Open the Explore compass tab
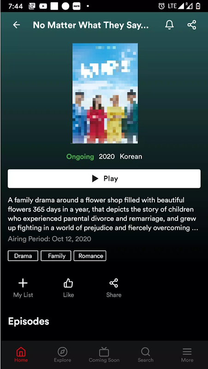This screenshot has width=208, height=369. click(x=62, y=355)
